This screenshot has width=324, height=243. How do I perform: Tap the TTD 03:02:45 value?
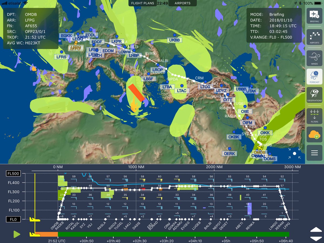tap(278, 32)
